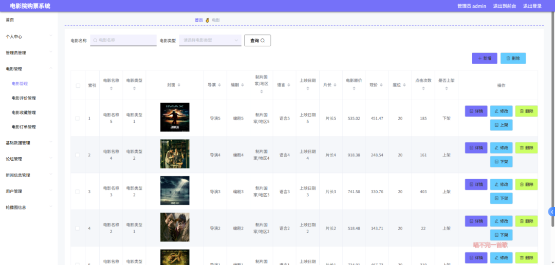Sort the table by 语言 column
Image resolution: width=555 pixels, height=265 pixels.
(x=289, y=85)
